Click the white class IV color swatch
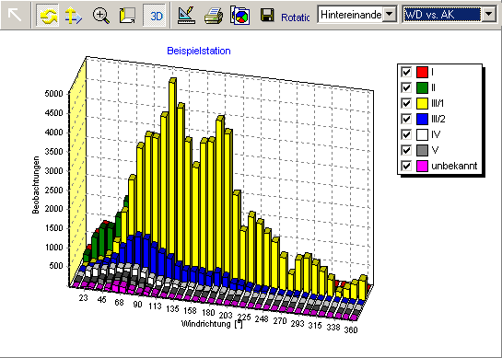 point(422,134)
